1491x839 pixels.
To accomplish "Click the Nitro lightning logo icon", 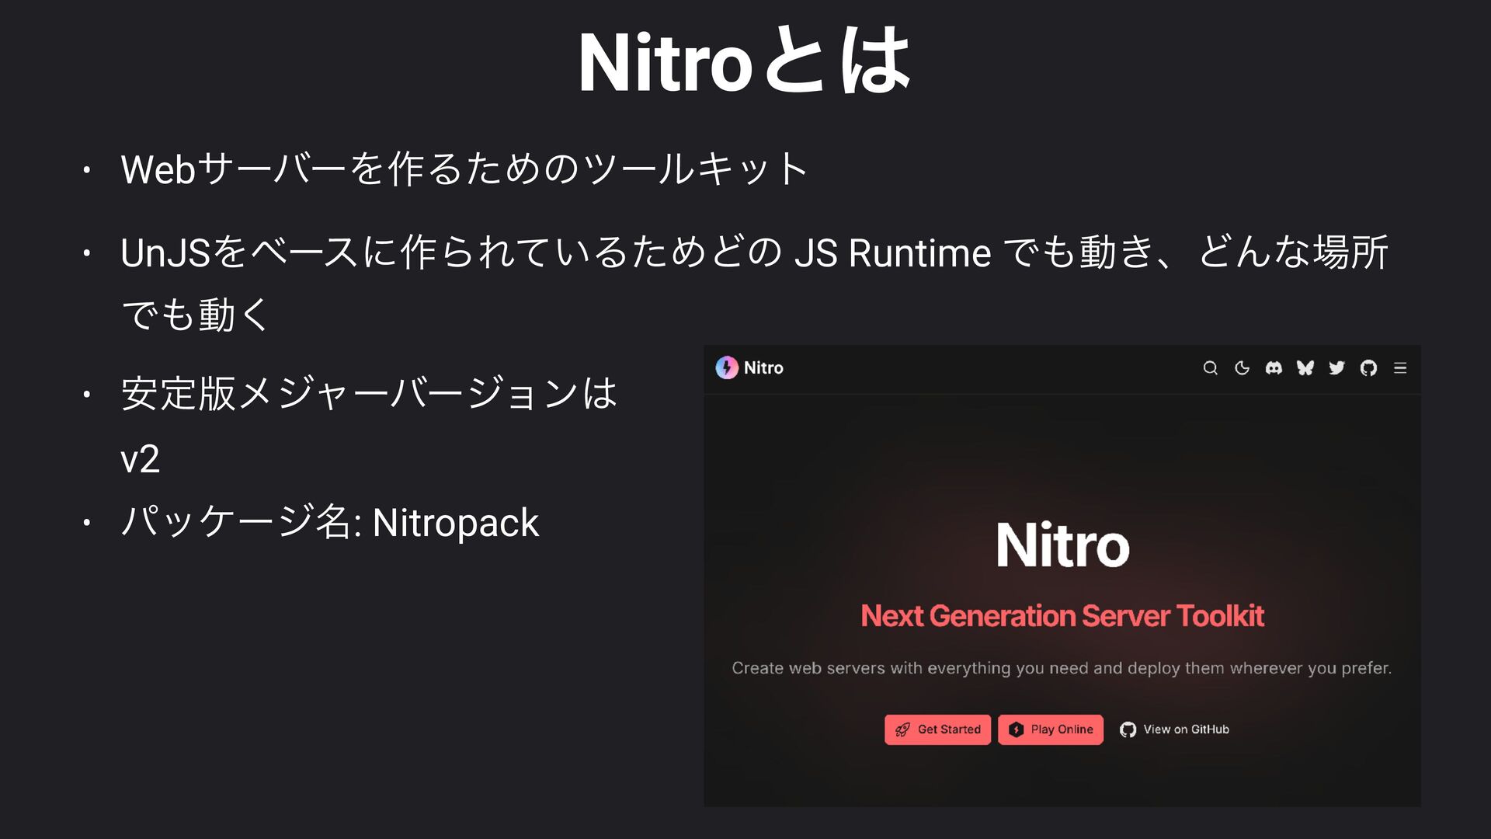I will 727,367.
